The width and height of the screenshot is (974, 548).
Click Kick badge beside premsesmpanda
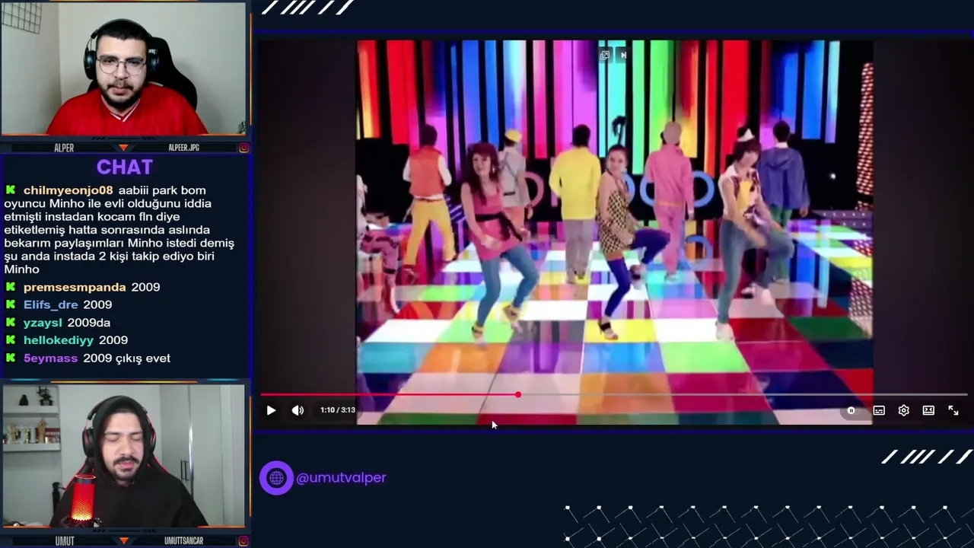[11, 287]
